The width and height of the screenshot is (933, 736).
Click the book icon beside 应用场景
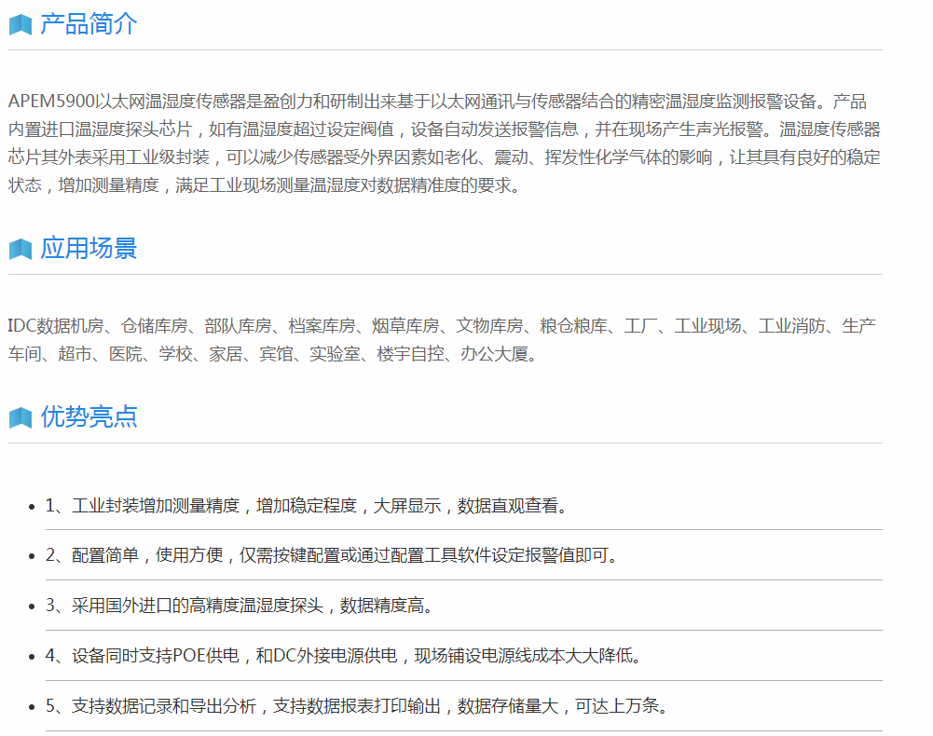pos(21,250)
